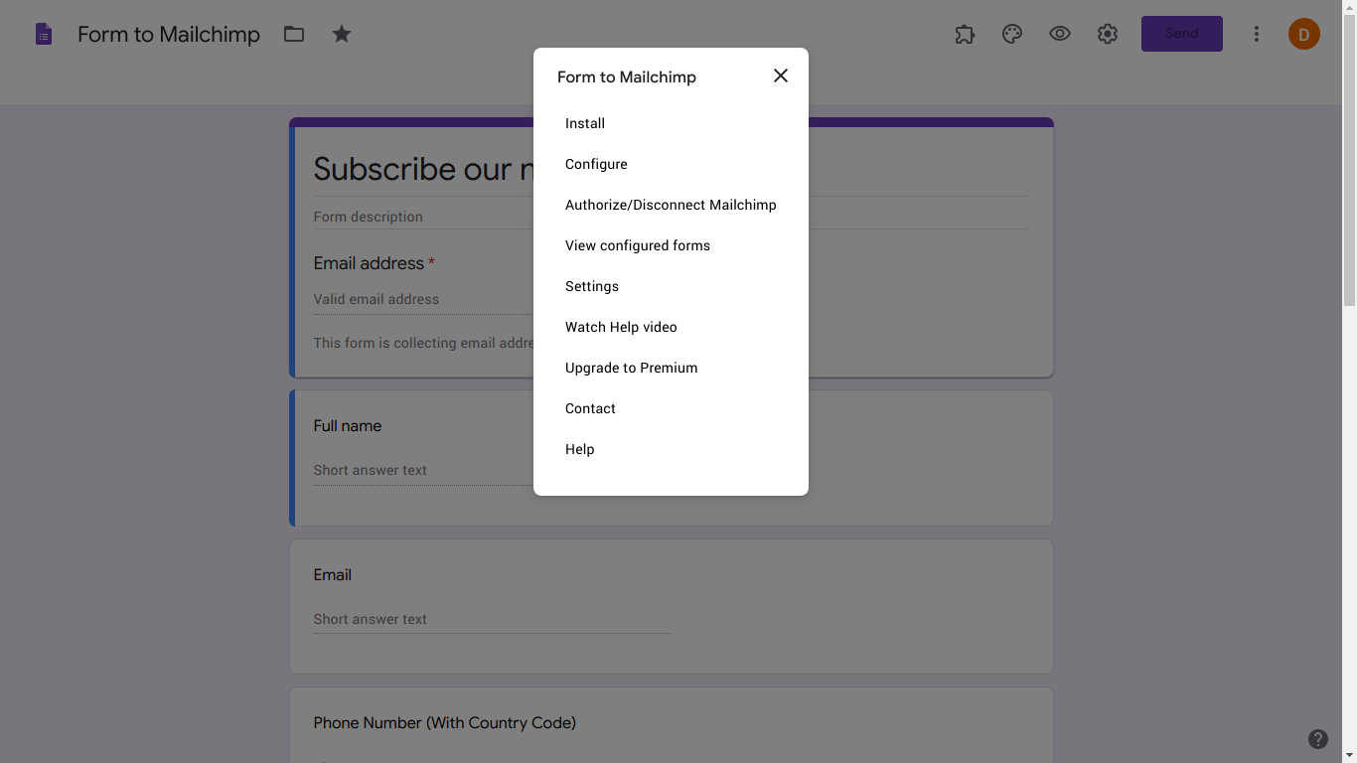Open the Help question mark button
Image resolution: width=1357 pixels, height=763 pixels.
click(1318, 739)
